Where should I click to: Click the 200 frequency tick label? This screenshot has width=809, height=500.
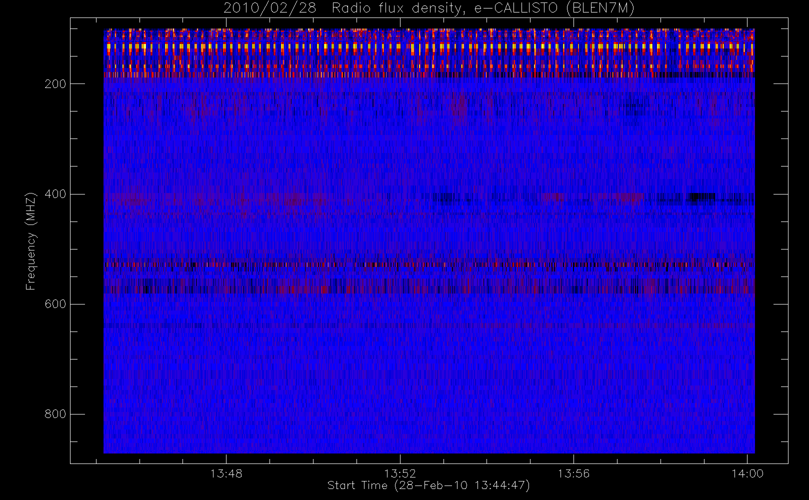(x=55, y=84)
